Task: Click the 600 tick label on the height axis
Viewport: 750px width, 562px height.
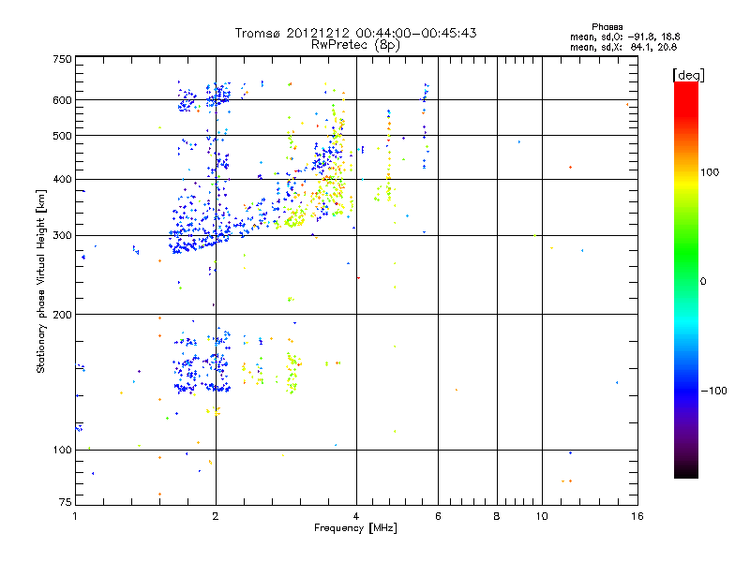Action: coord(62,100)
